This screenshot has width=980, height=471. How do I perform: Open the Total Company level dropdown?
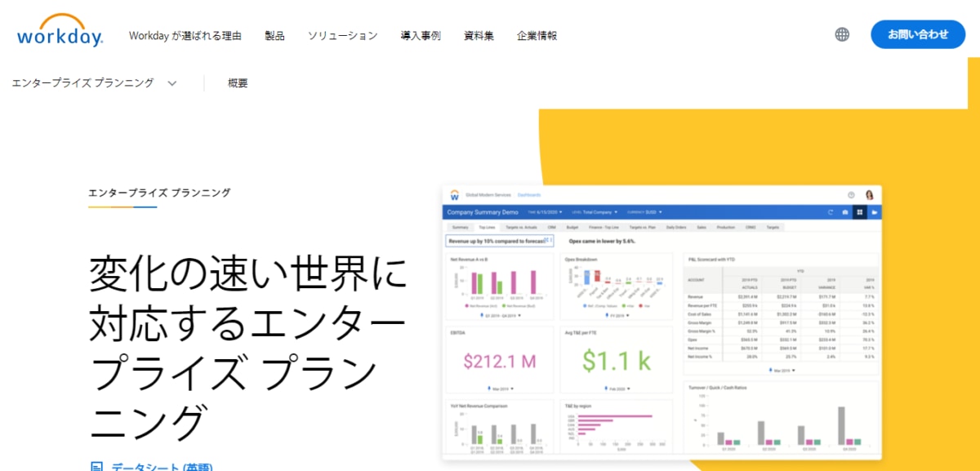pos(599,211)
